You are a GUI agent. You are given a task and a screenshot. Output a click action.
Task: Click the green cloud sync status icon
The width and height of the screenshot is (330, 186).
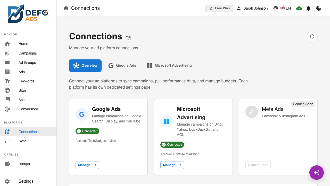(299, 8)
